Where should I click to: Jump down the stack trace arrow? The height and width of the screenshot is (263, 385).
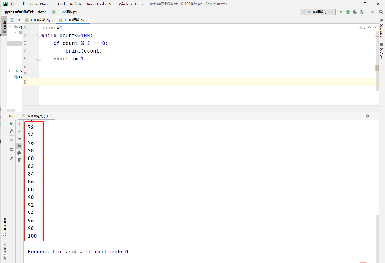pos(19,131)
